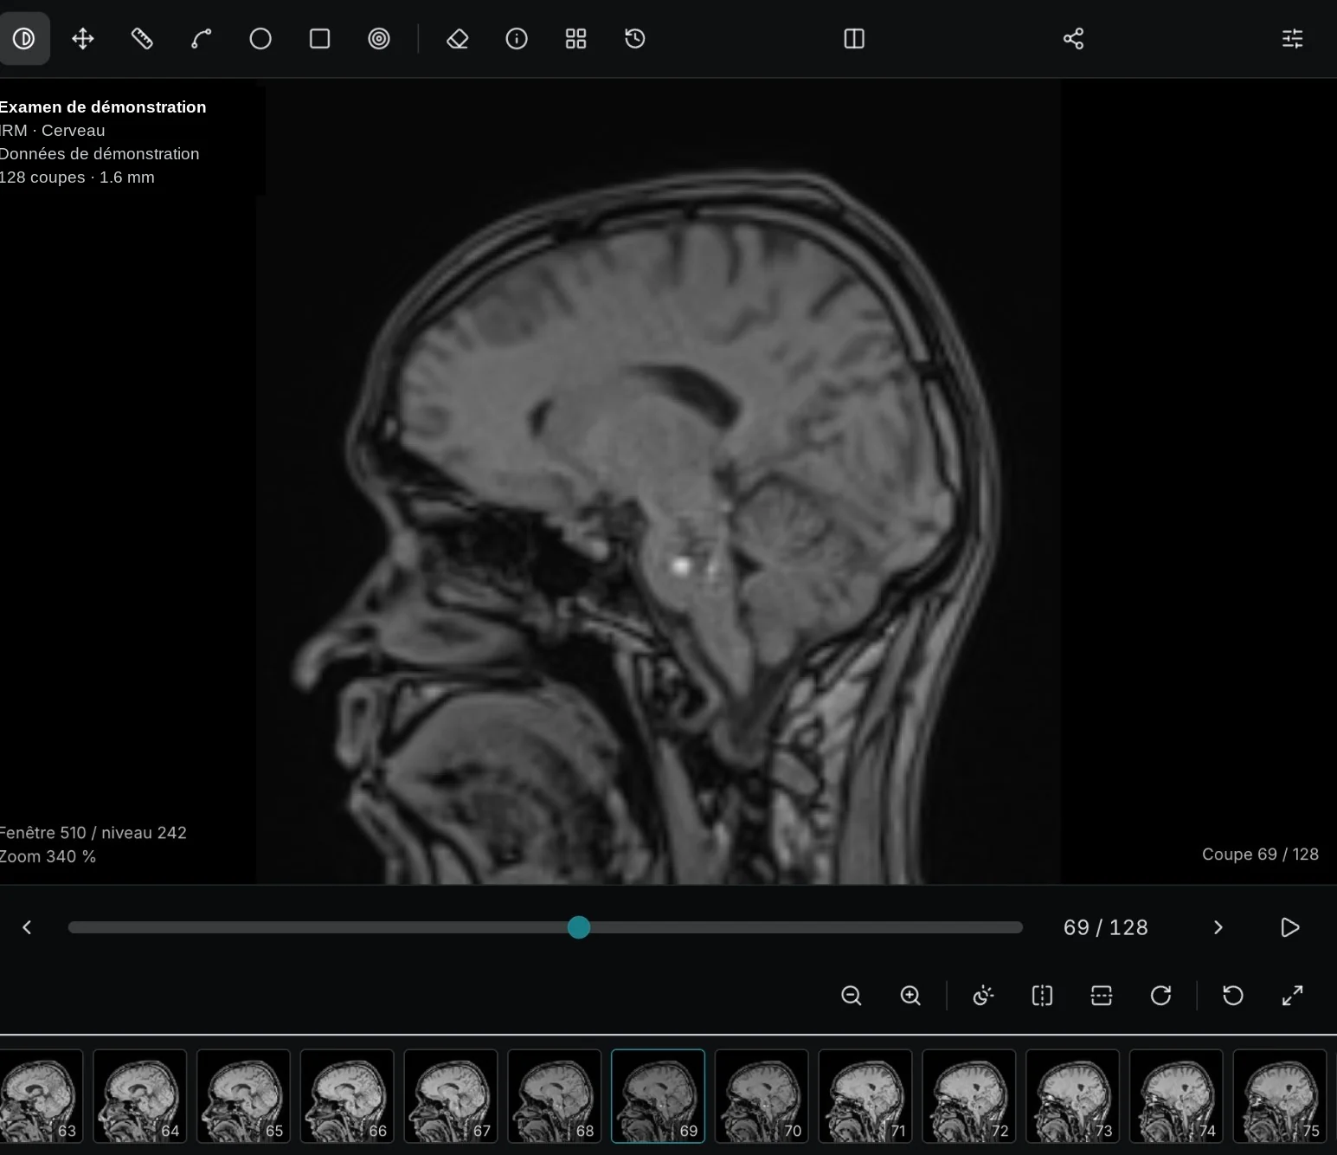The height and width of the screenshot is (1155, 1337).
Task: Click the 'IRM · Cerveau' label
Action: 52,131
